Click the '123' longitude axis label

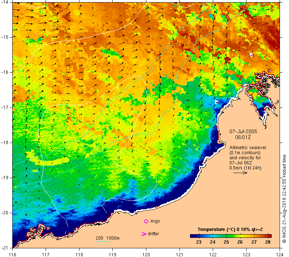pos(246,254)
